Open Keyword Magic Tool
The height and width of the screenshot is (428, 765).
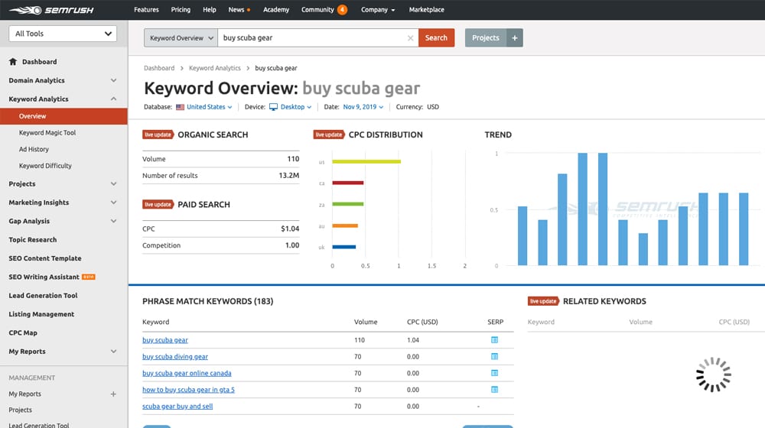(x=47, y=132)
